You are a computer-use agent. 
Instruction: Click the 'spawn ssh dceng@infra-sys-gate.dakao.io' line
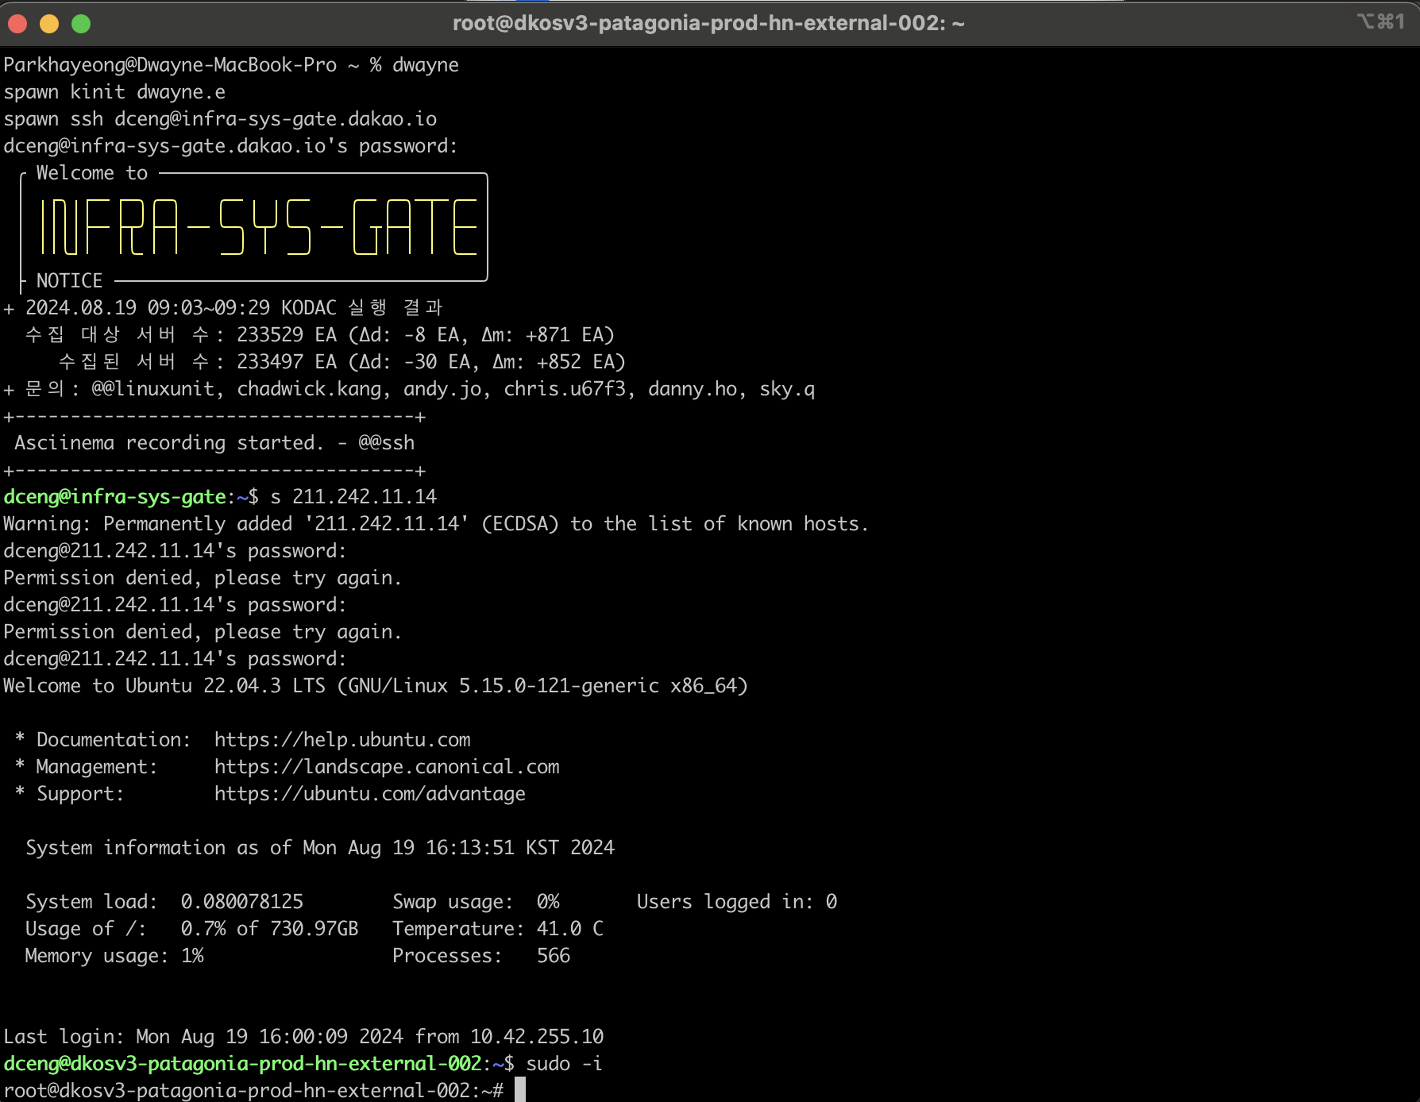[x=220, y=119]
